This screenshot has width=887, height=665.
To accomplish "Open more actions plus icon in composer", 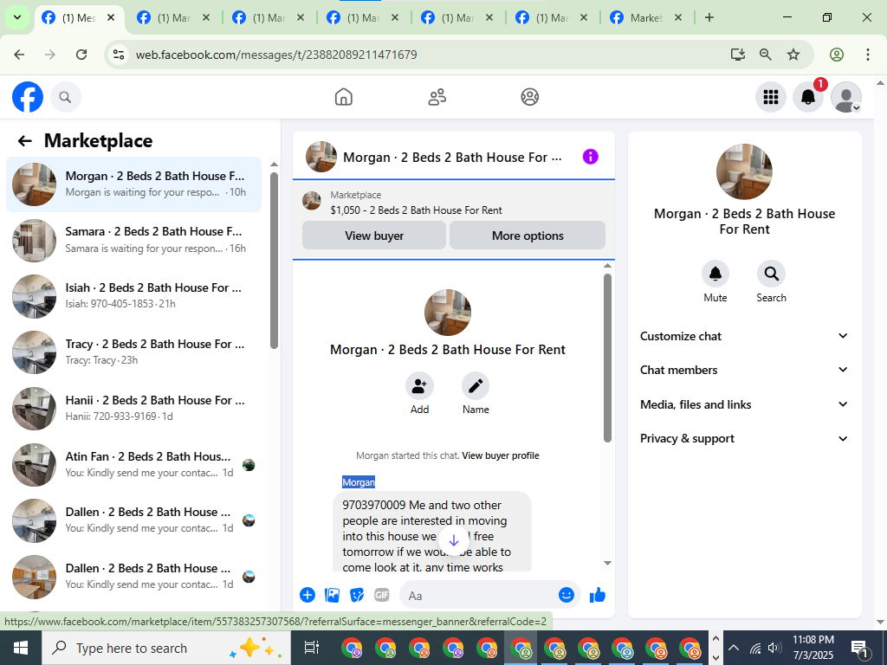I will (308, 595).
